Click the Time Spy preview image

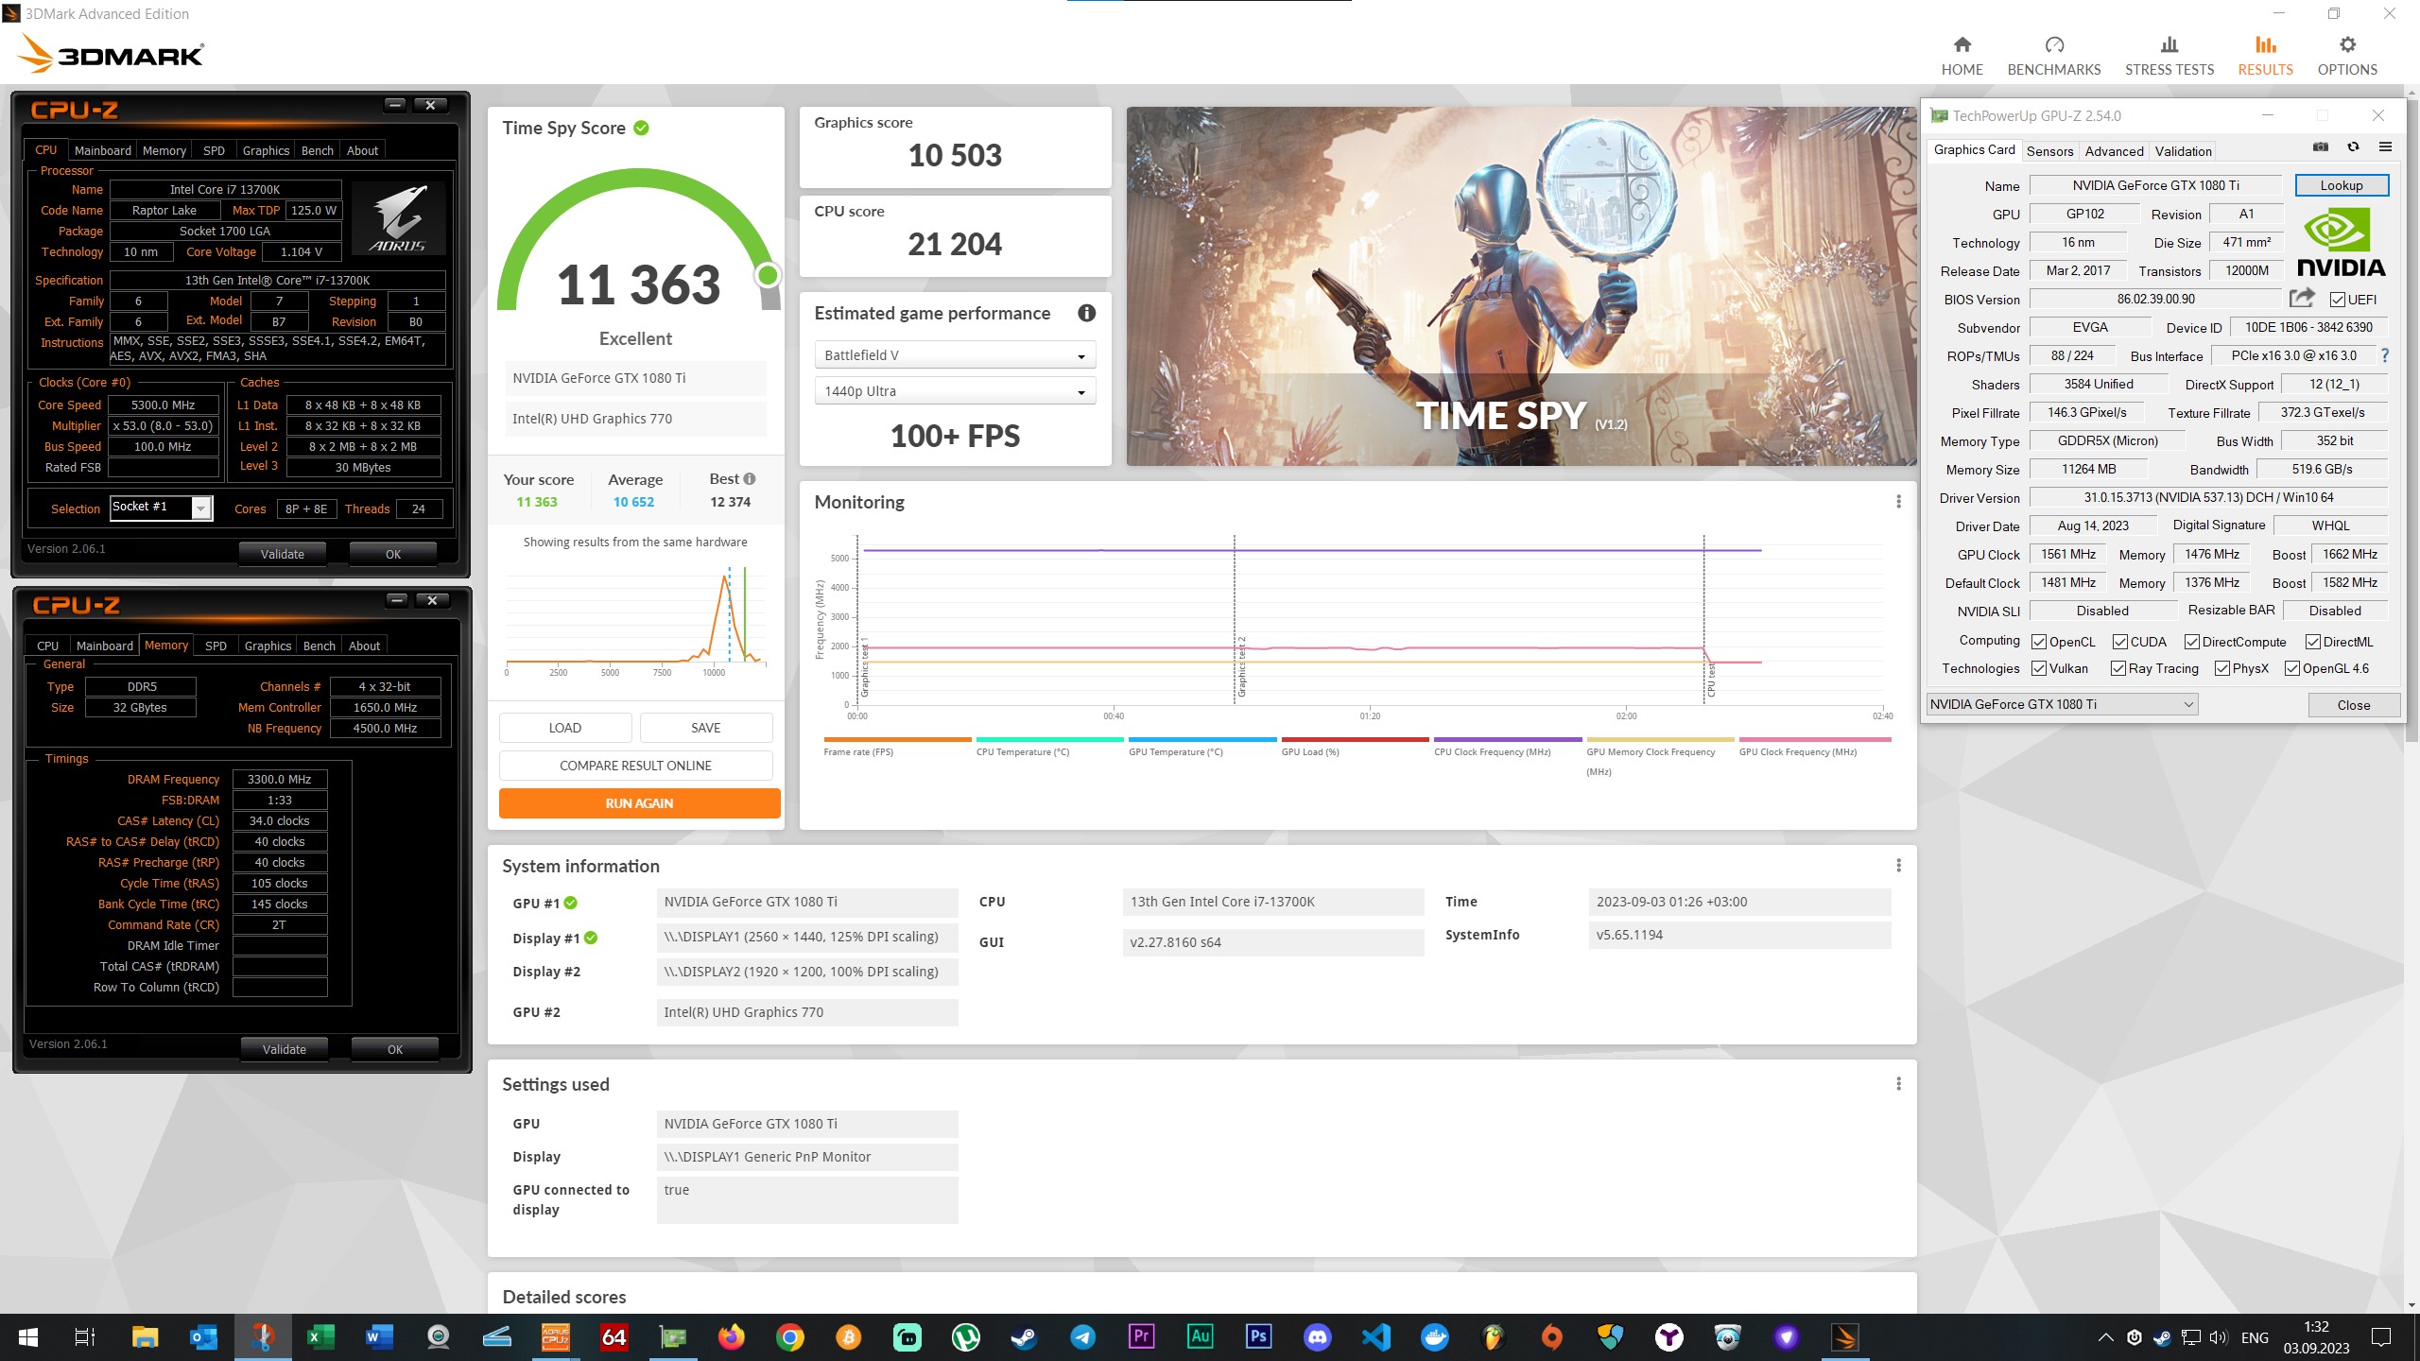[1521, 285]
